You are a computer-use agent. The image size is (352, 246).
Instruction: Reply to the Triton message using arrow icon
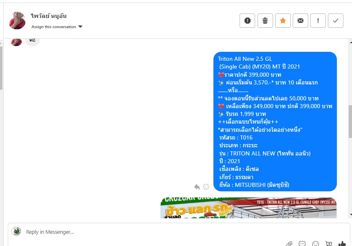197,186
